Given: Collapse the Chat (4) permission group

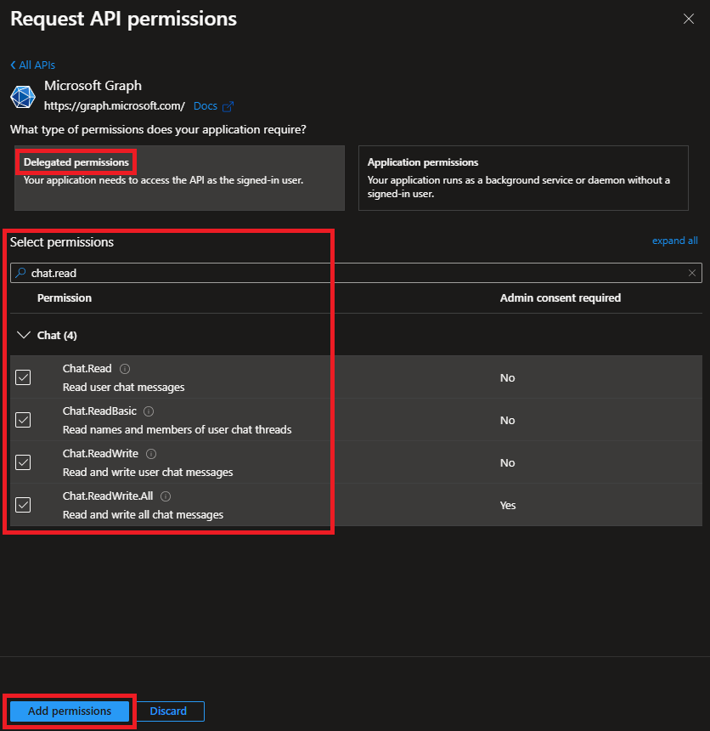Looking at the screenshot, I should pyautogui.click(x=23, y=336).
